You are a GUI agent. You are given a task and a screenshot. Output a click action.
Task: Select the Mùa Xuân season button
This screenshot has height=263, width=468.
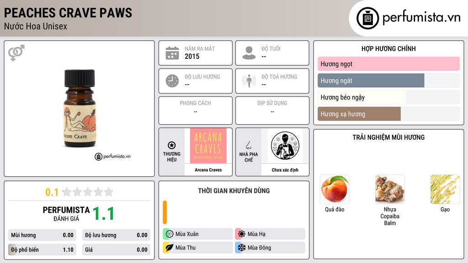coord(198,234)
